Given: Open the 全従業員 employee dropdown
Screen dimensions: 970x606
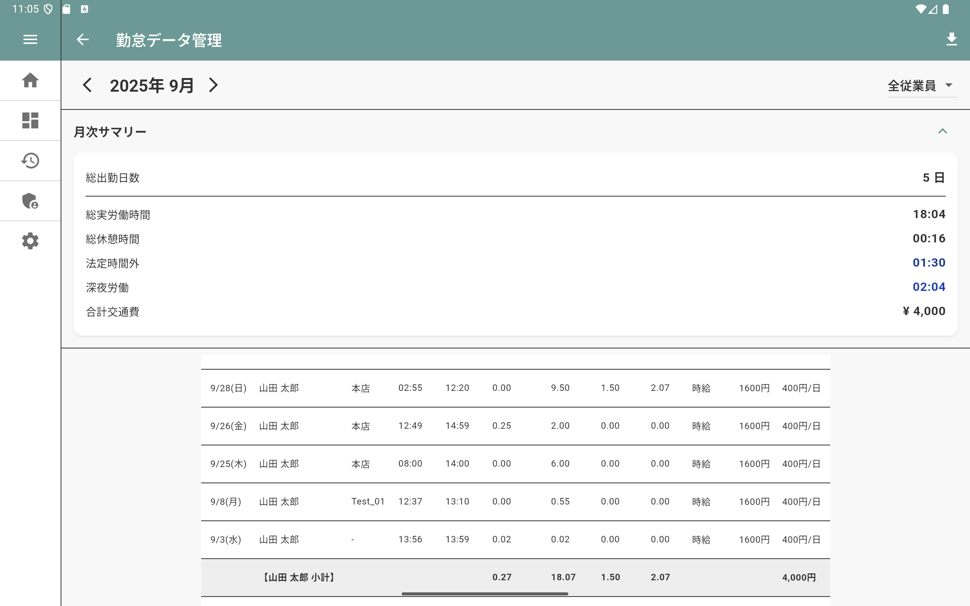Looking at the screenshot, I should (x=922, y=84).
